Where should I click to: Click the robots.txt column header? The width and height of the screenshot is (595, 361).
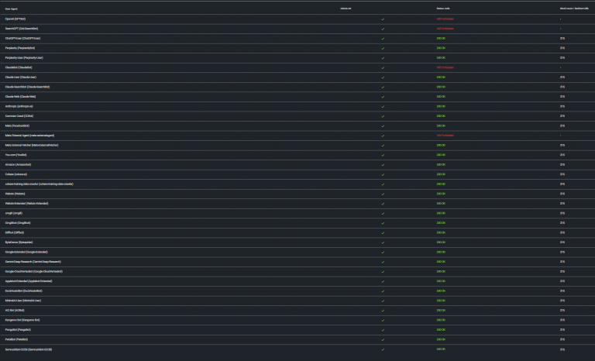click(346, 8)
